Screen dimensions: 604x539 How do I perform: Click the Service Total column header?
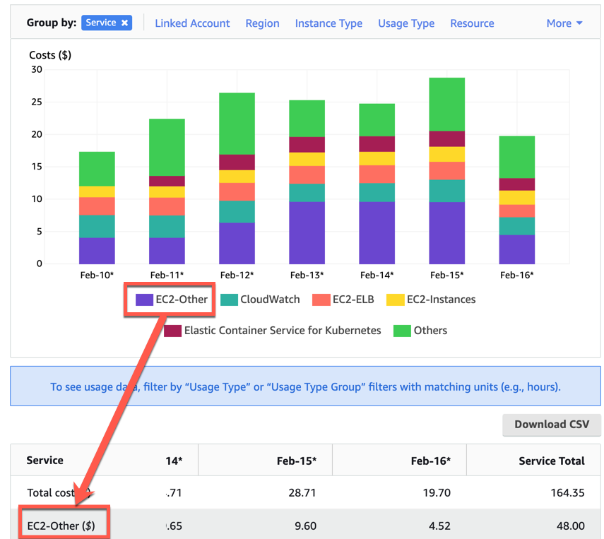pos(552,461)
